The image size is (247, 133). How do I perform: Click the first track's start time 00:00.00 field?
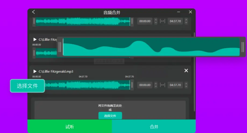tap(145, 21)
